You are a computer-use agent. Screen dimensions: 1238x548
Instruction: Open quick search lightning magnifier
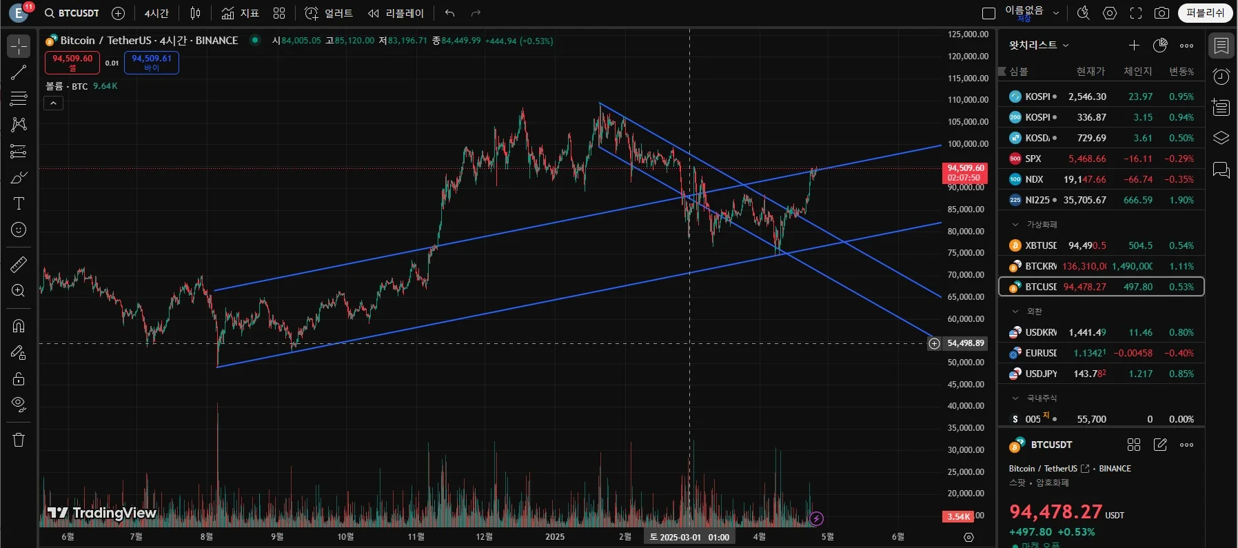coord(1084,13)
